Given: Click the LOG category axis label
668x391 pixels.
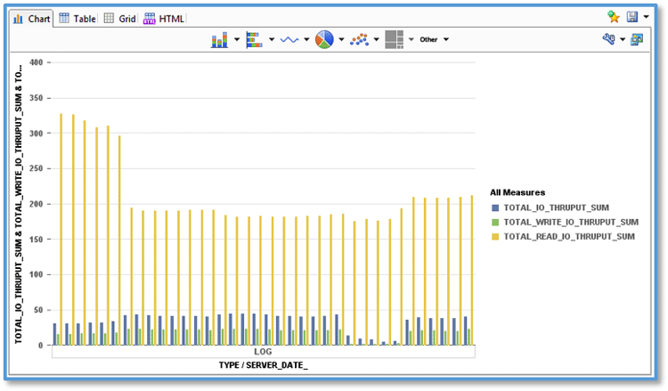Looking at the screenshot, I should 263,352.
